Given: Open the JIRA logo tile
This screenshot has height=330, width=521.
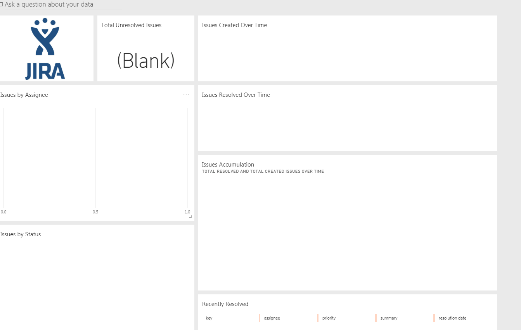Looking at the screenshot, I should [x=47, y=48].
